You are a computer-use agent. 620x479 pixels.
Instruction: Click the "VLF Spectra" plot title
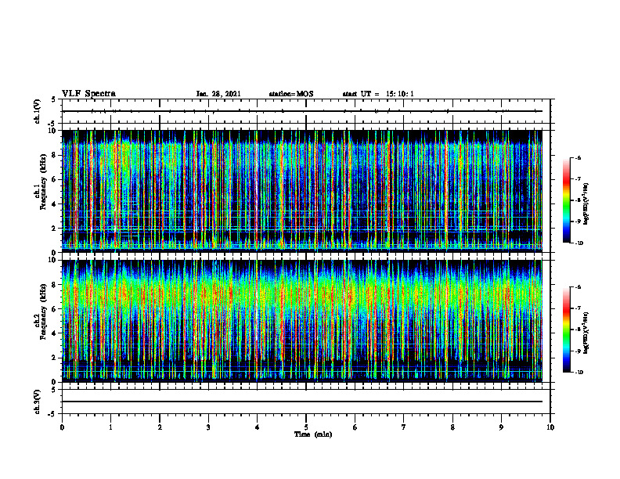tap(88, 94)
